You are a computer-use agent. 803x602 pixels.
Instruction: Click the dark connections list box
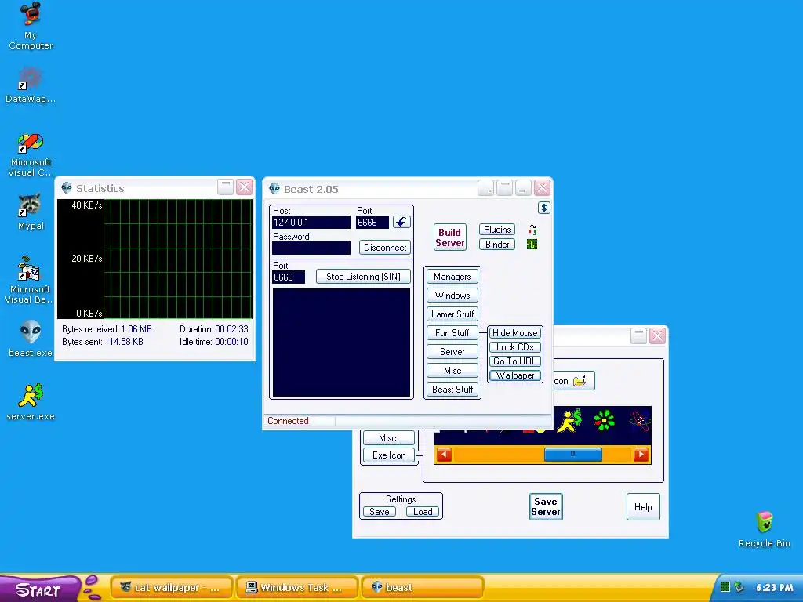342,343
